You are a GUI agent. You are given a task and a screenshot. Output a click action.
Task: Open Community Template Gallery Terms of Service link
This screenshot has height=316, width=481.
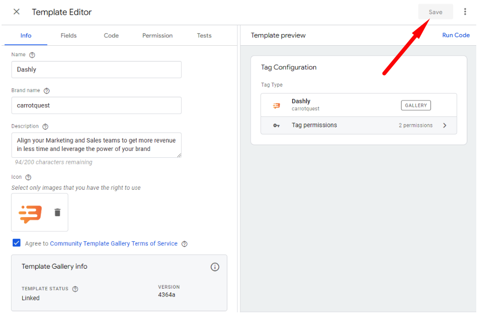click(x=114, y=243)
